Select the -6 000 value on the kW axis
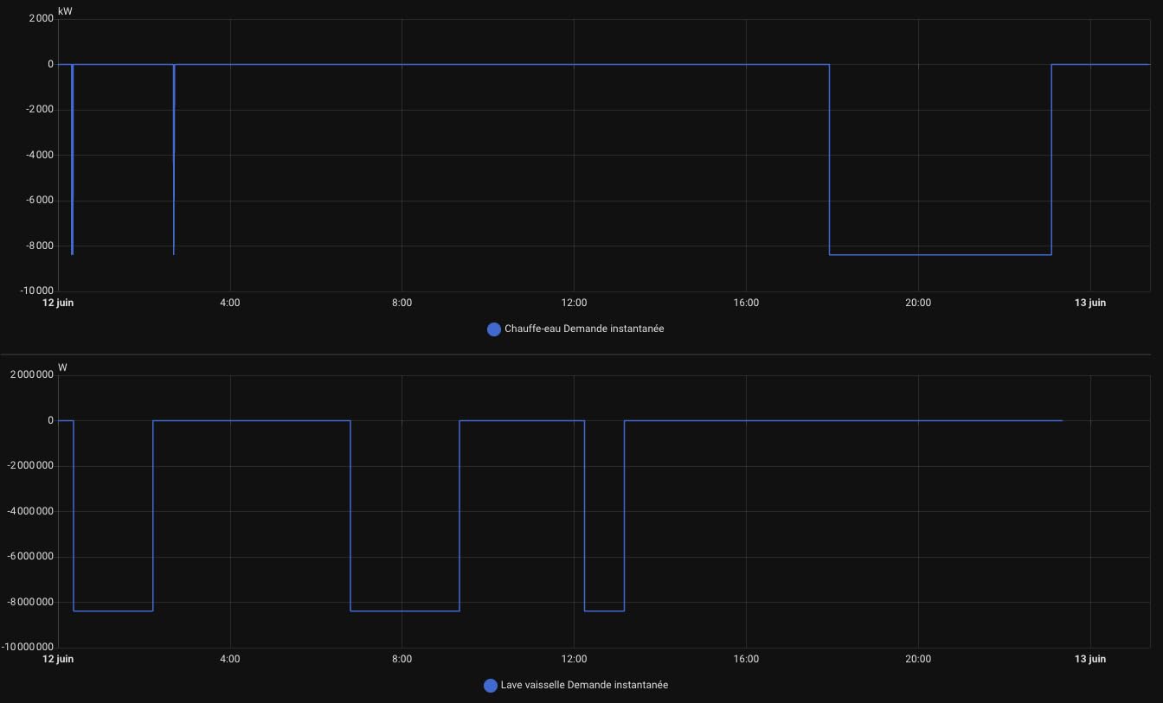Viewport: 1163px width, 703px height. 38,201
